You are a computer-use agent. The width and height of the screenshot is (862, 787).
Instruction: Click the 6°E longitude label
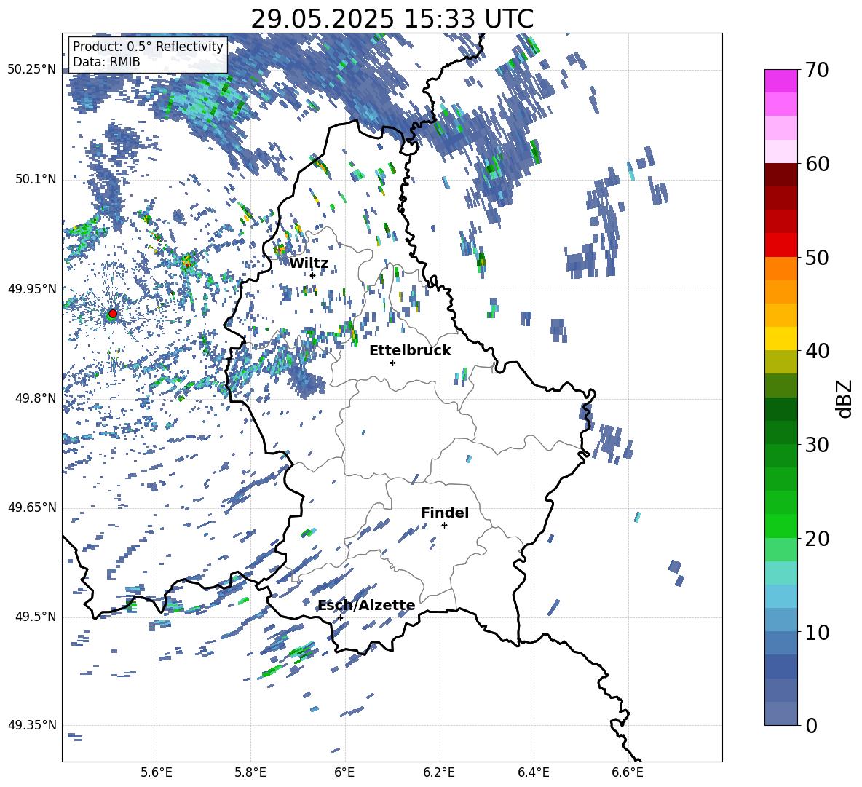point(344,772)
